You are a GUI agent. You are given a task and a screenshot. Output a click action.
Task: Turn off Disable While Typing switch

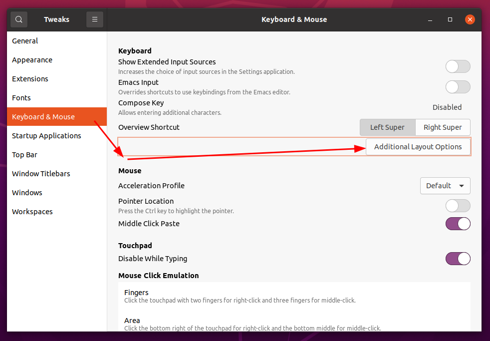[x=458, y=259]
